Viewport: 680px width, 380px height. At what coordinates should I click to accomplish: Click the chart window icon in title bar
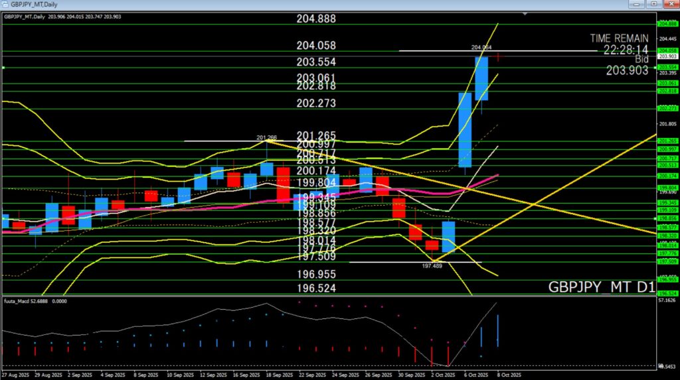click(5, 4)
